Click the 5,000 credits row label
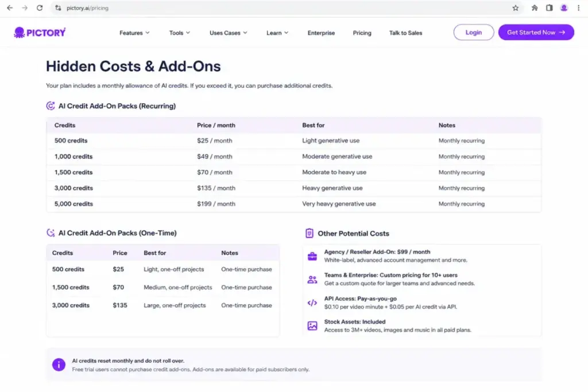The image size is (588, 392). click(73, 204)
